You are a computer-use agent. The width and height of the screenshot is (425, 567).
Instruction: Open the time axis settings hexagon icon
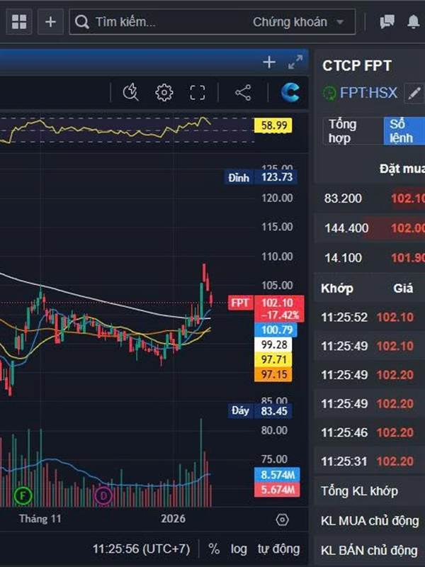click(282, 520)
